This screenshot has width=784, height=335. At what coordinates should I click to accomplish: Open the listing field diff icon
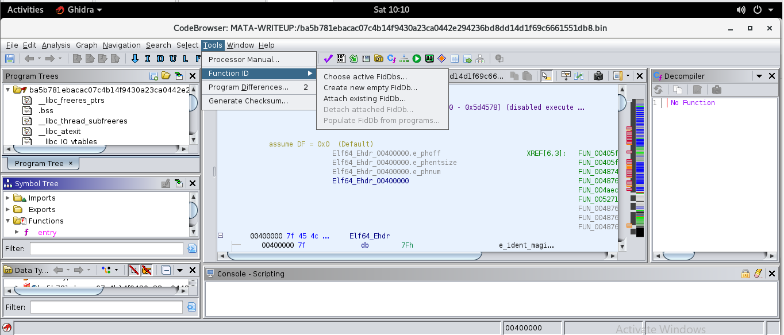point(579,76)
